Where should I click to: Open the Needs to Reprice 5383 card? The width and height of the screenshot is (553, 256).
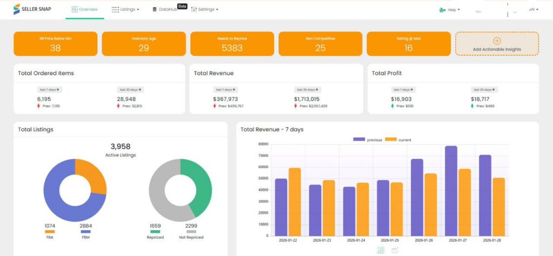pos(232,44)
